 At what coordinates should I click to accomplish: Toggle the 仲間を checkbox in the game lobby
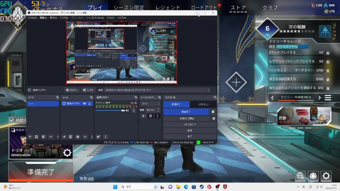12,120
